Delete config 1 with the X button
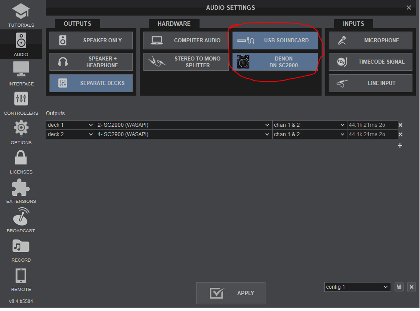This screenshot has width=420, height=311. pyautogui.click(x=412, y=287)
